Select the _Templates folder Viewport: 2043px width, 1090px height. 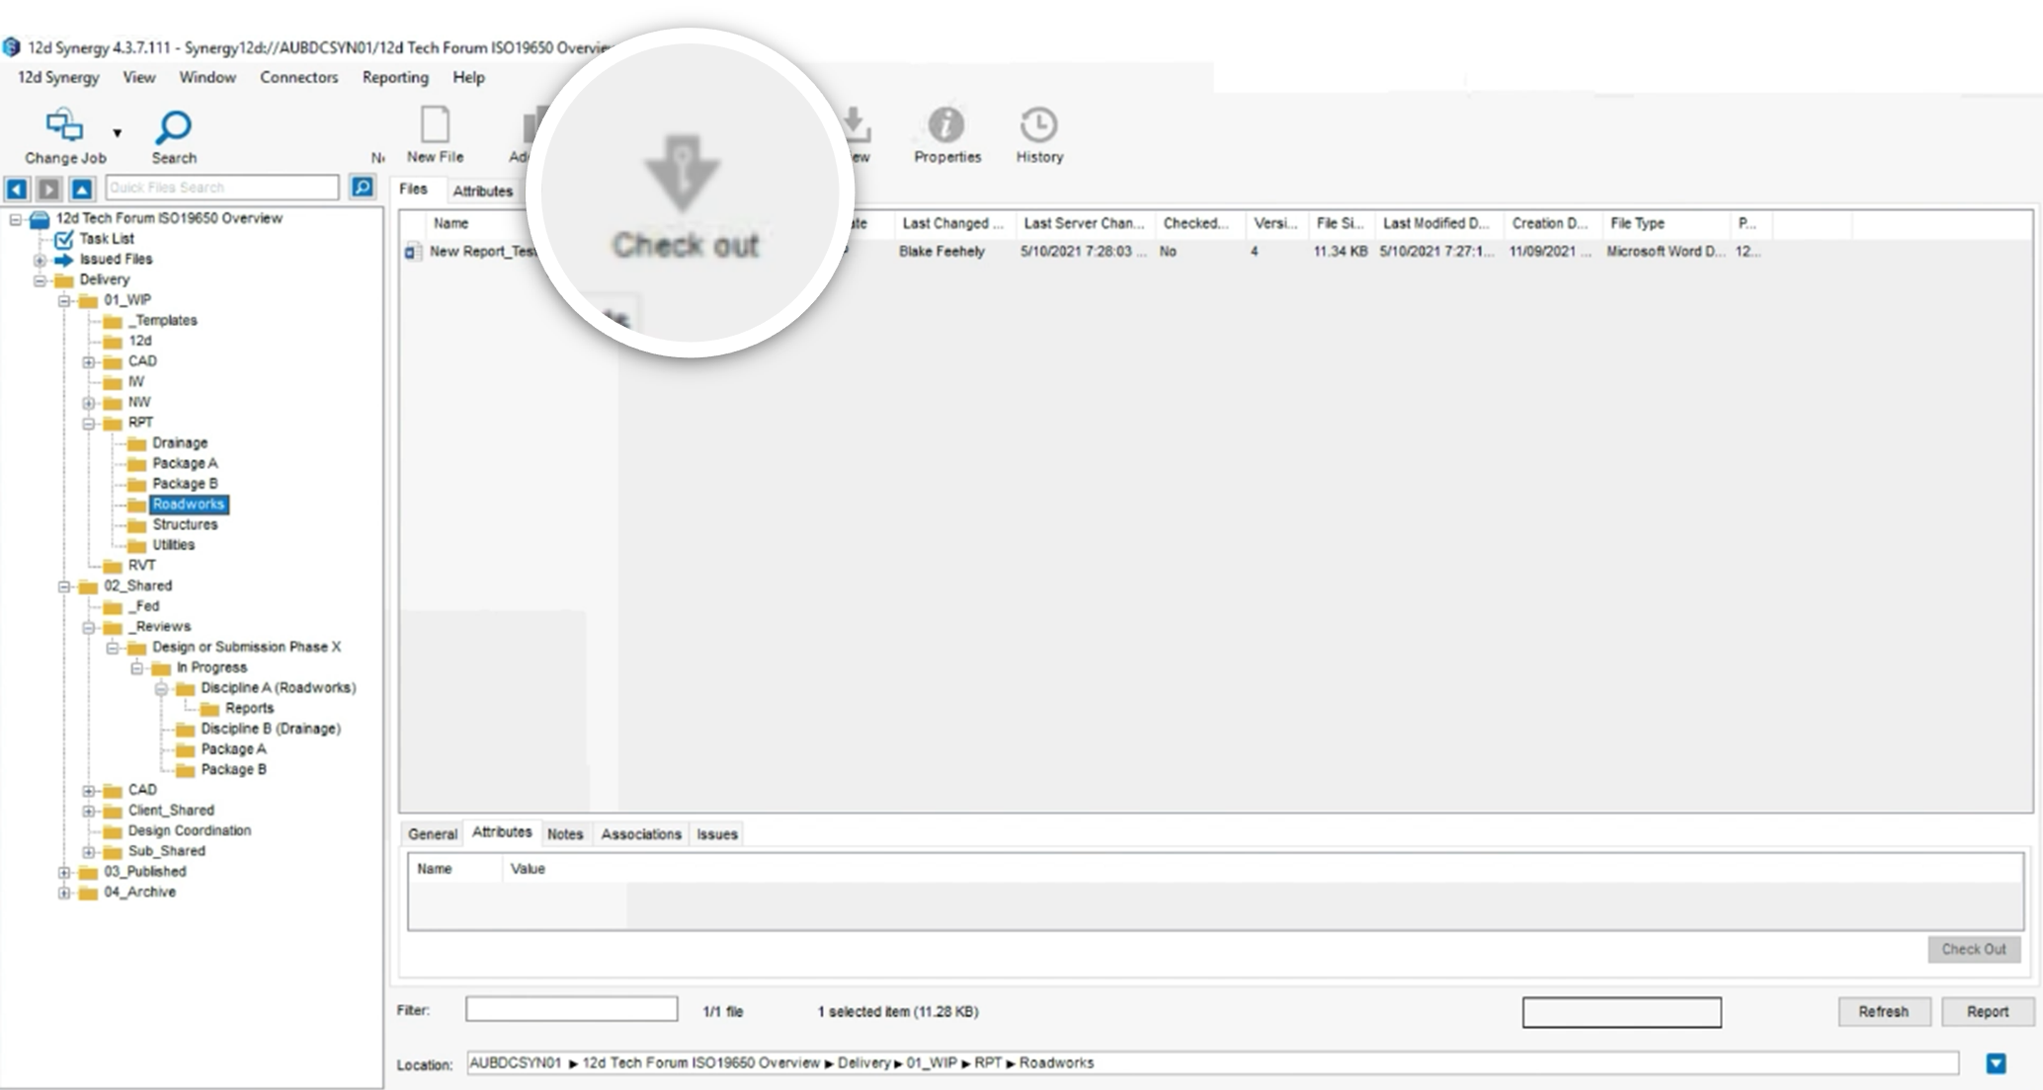162,321
